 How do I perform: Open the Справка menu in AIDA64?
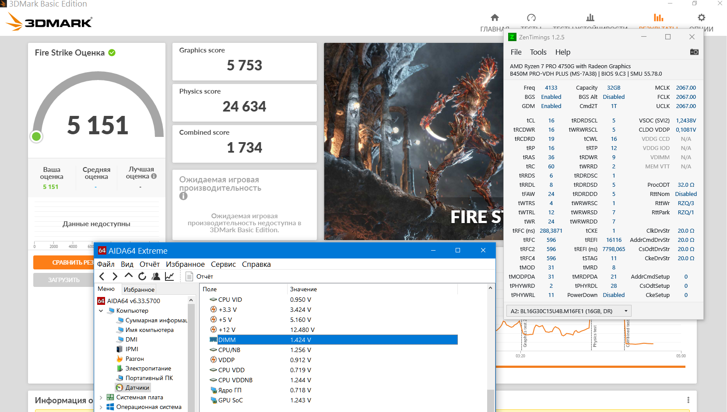tap(256, 264)
